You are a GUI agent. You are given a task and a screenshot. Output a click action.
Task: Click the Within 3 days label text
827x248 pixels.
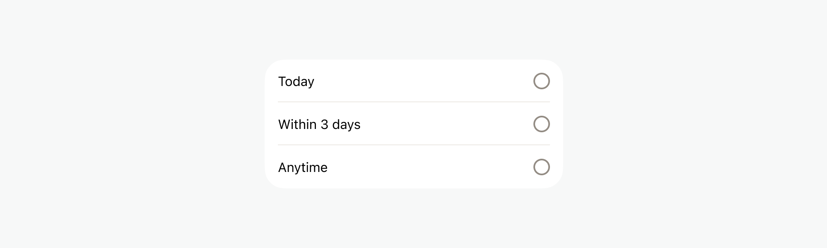pyautogui.click(x=319, y=124)
